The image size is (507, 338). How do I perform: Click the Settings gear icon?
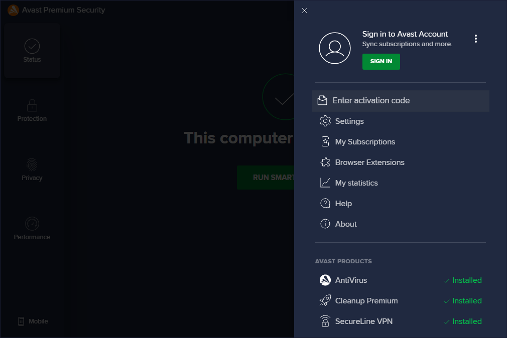(x=325, y=121)
